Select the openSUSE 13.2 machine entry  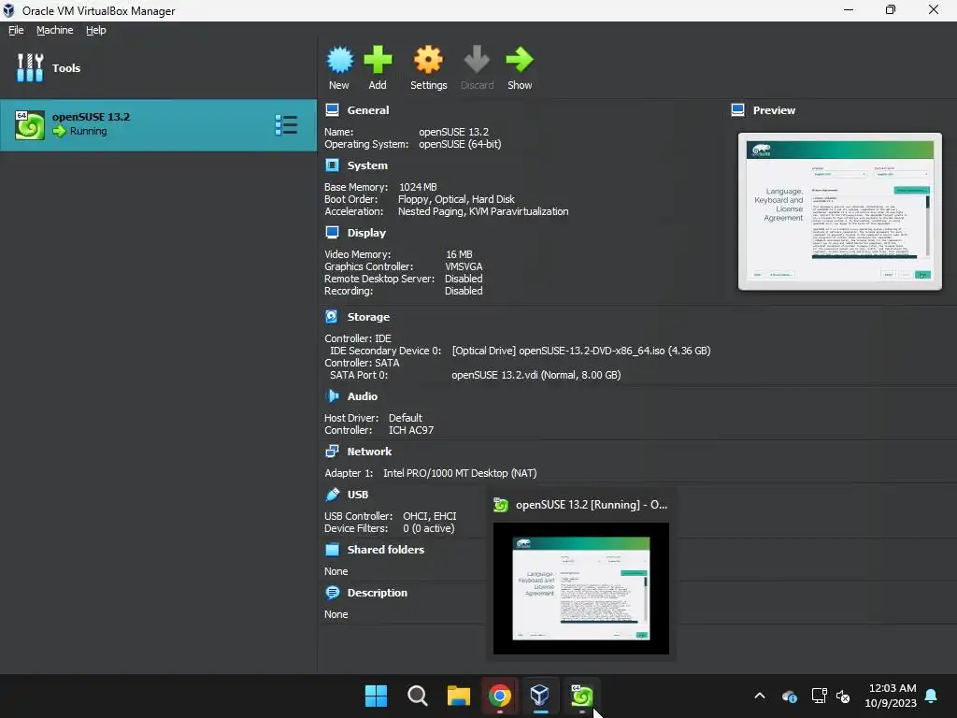click(158, 125)
